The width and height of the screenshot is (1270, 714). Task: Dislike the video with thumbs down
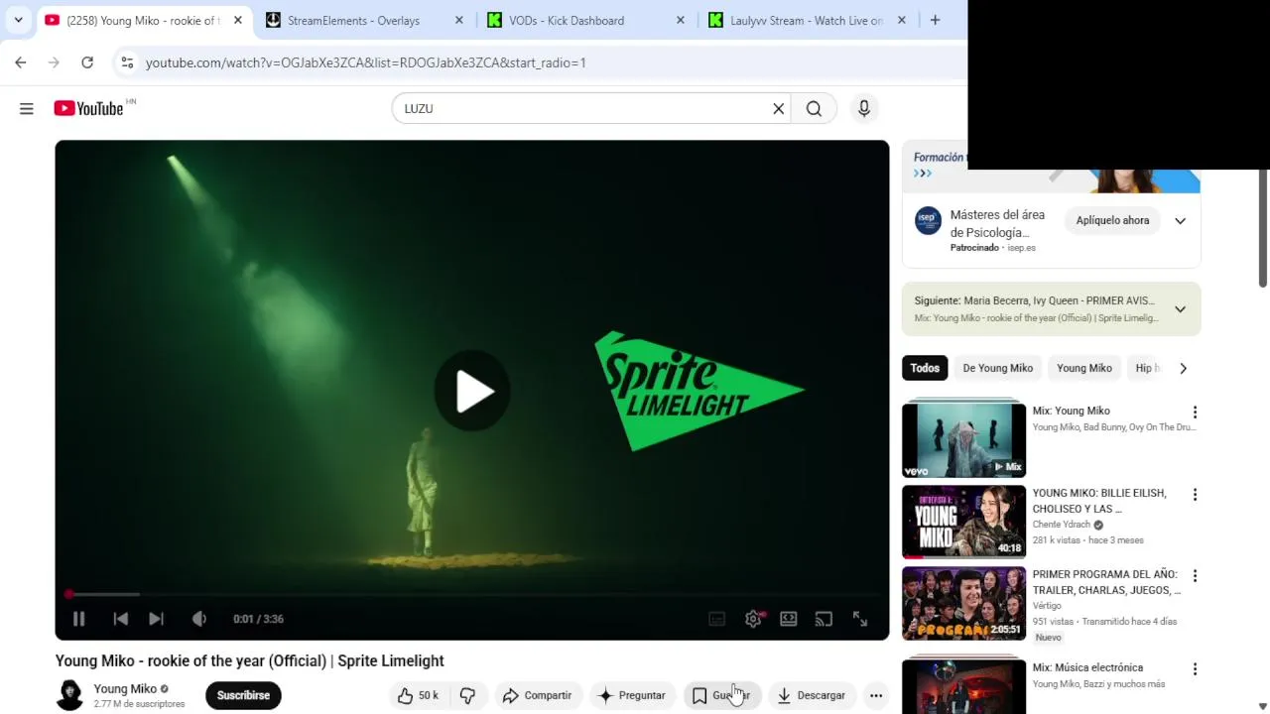[467, 695]
